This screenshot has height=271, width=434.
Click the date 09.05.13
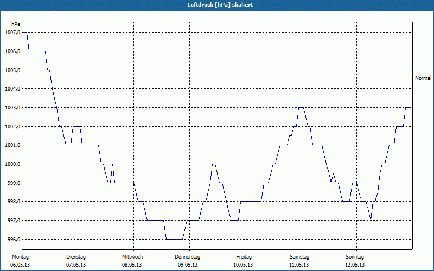(x=188, y=265)
